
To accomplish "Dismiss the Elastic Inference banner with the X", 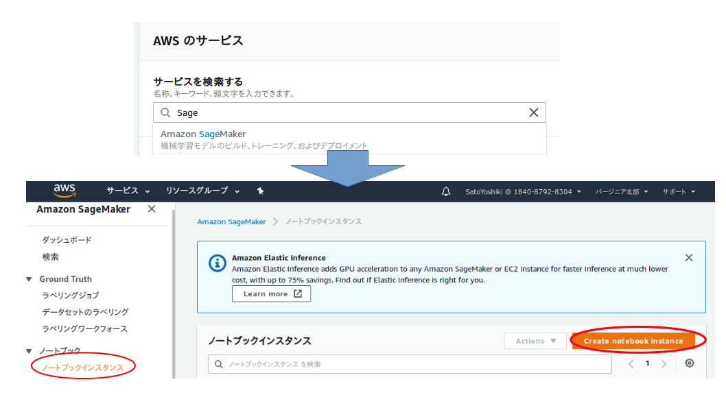I will point(689,257).
